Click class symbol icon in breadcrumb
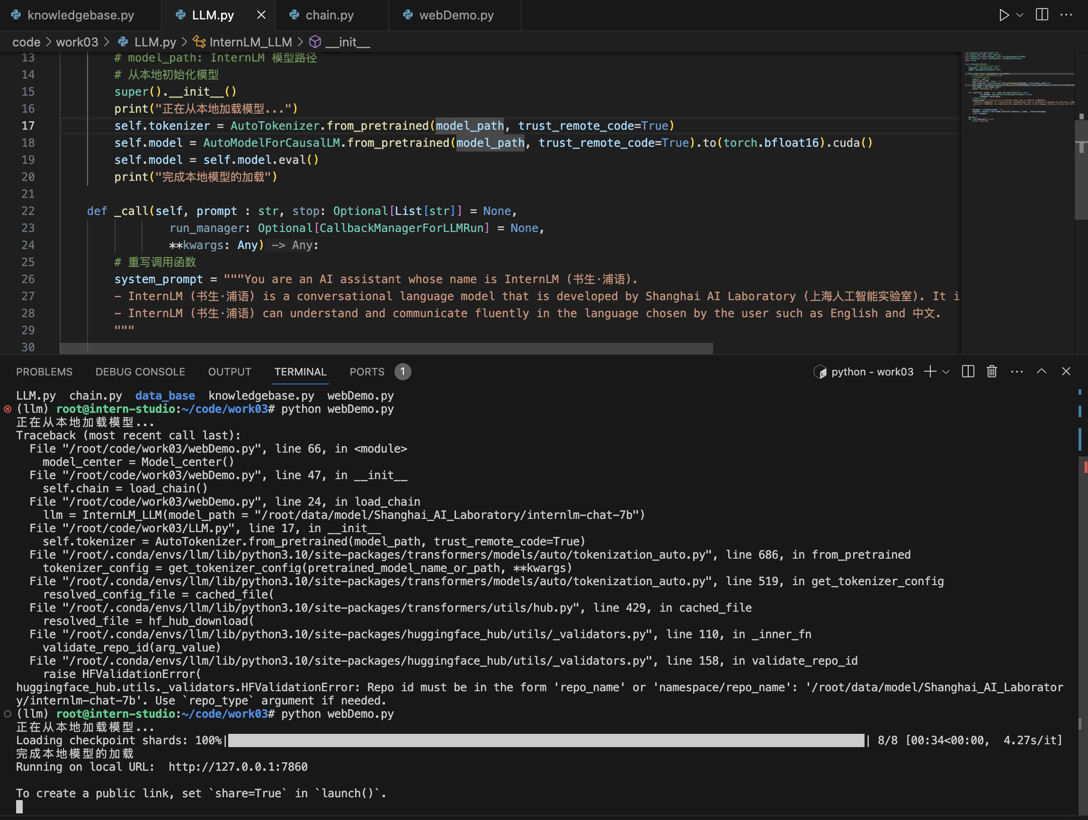1088x820 pixels. pos(199,42)
